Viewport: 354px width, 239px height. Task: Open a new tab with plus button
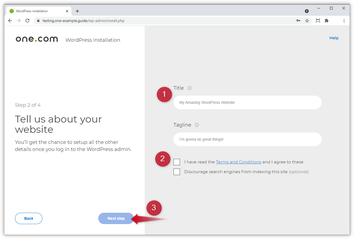click(x=77, y=11)
